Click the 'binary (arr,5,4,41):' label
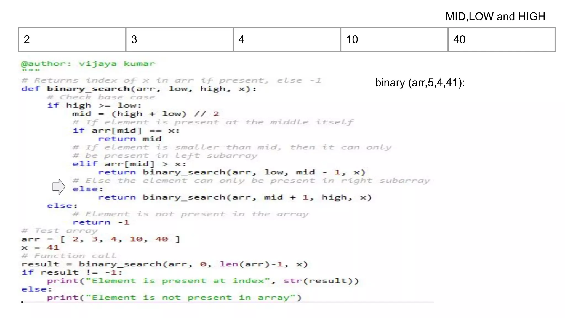This screenshot has height=318, width=565. (x=420, y=83)
